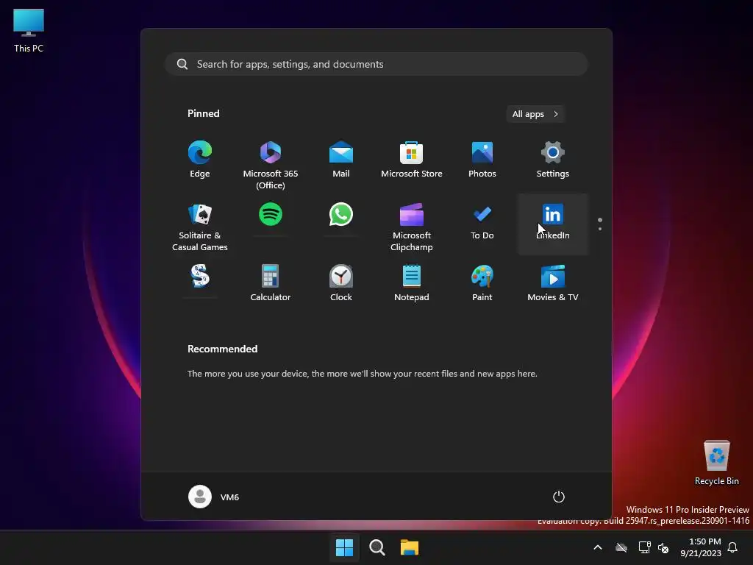Launch Microsoft Clipchamp
The width and height of the screenshot is (753, 565).
pos(412,224)
